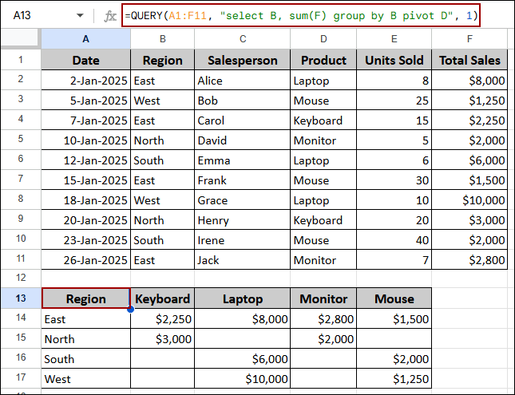Select the North cell in row 15
The width and height of the screenshot is (515, 395).
tap(85, 339)
